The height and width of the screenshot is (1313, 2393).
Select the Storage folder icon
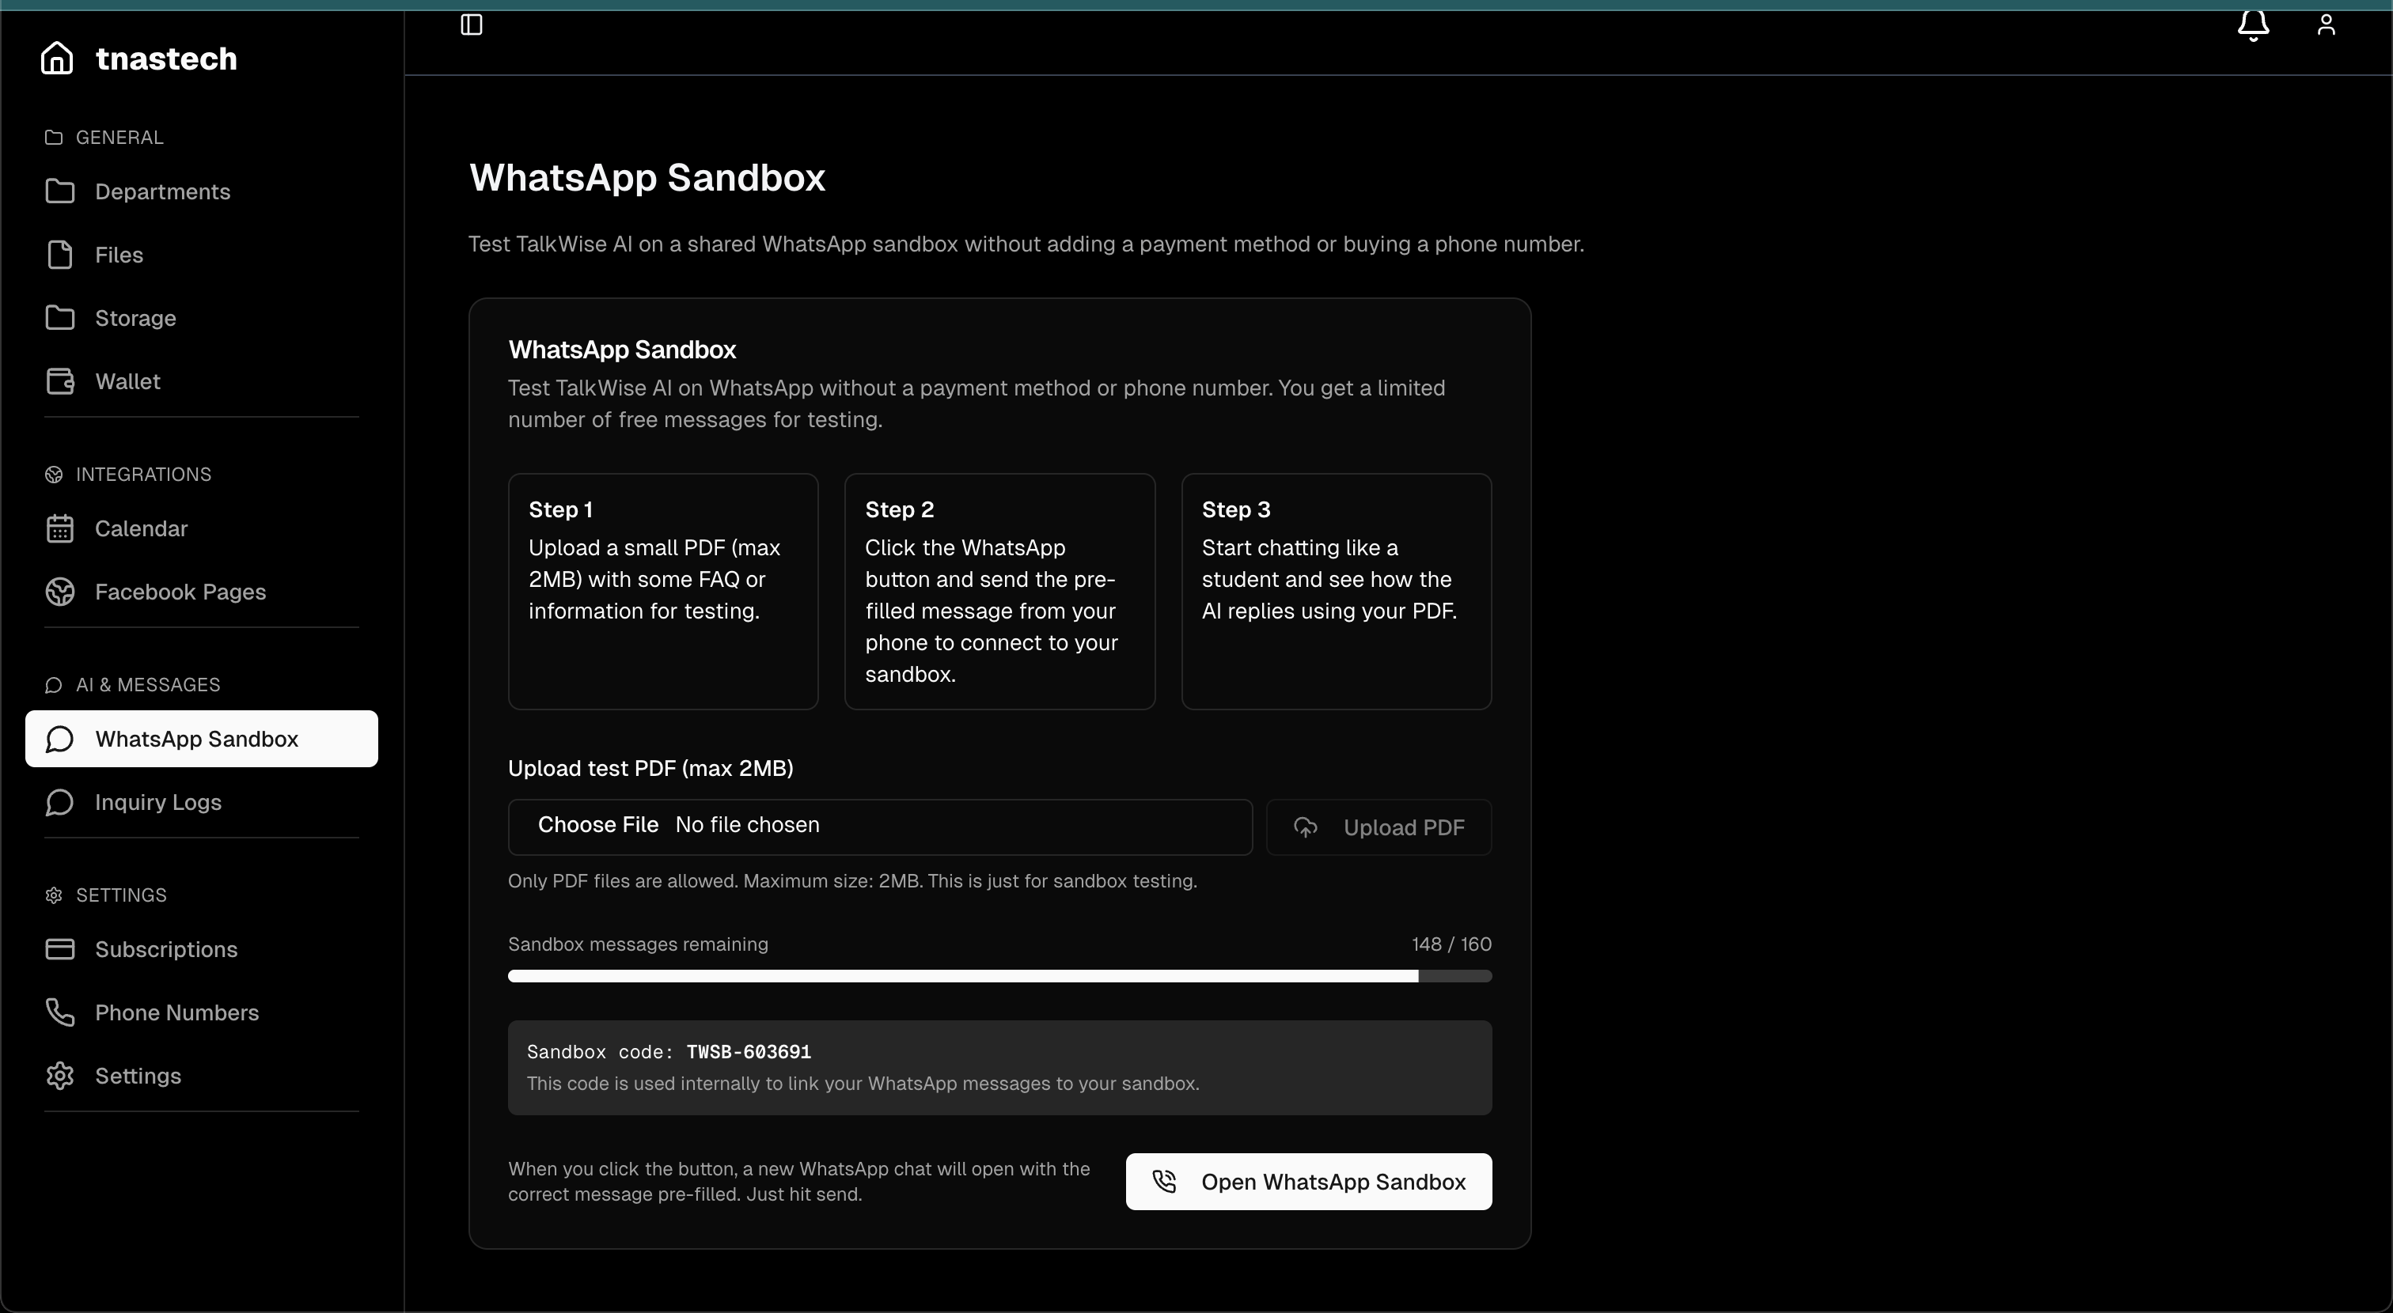coord(59,317)
